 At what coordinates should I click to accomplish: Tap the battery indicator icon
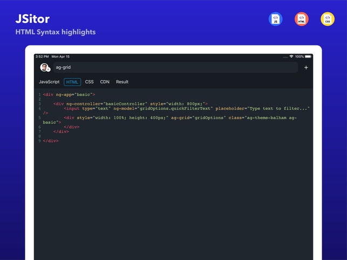pos(308,57)
